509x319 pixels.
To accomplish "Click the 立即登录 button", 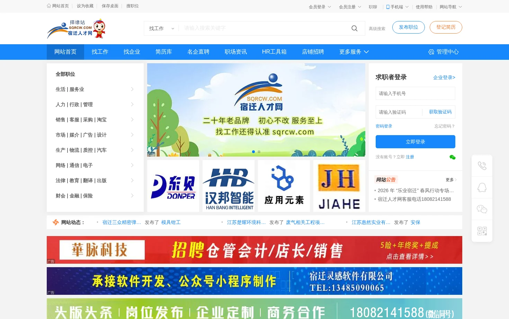I will coord(416,142).
